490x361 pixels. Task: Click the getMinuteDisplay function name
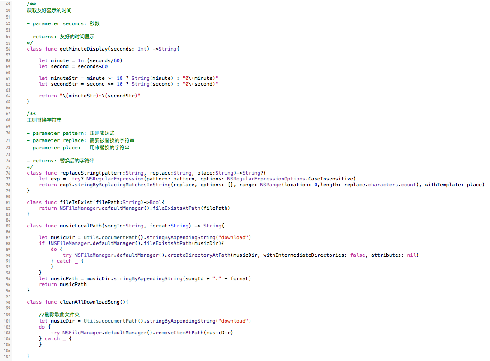[84, 49]
